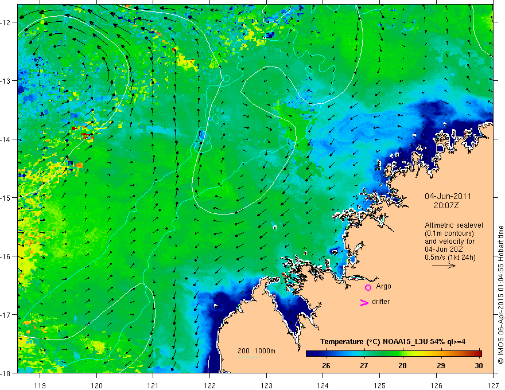Click the colour bar tick label 30

click(479, 365)
